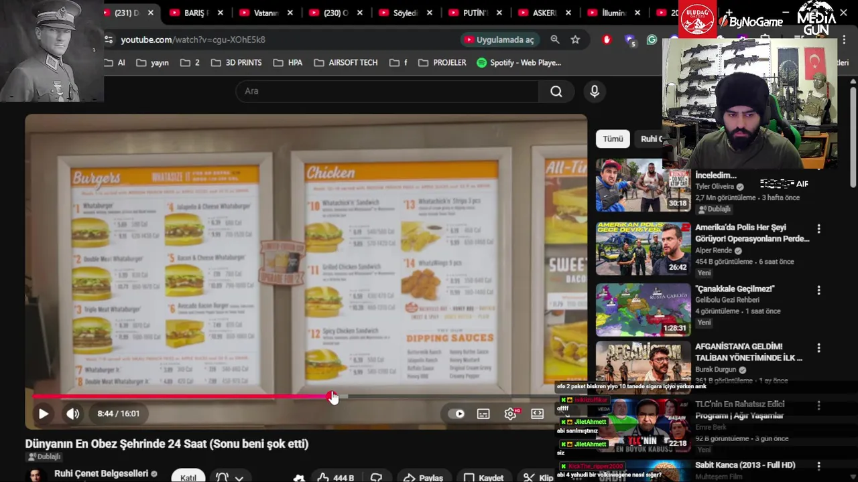Open the 'f' bookmarks folder

(x=397, y=62)
